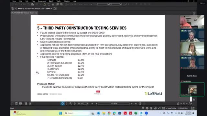Open the Tools menu
Image resolution: width=207 pixels, height=116 pixels.
pyautogui.click(x=59, y=1)
